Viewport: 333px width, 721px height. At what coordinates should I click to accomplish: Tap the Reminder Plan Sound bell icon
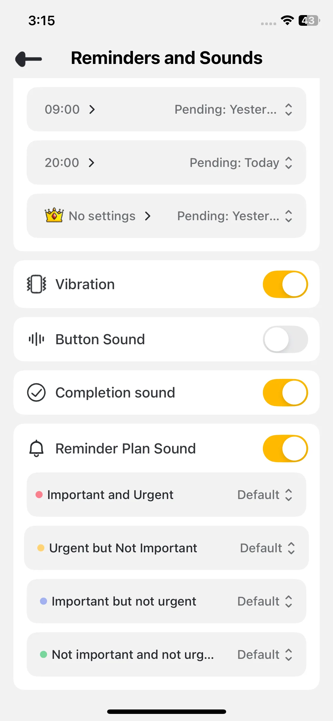[x=36, y=448]
